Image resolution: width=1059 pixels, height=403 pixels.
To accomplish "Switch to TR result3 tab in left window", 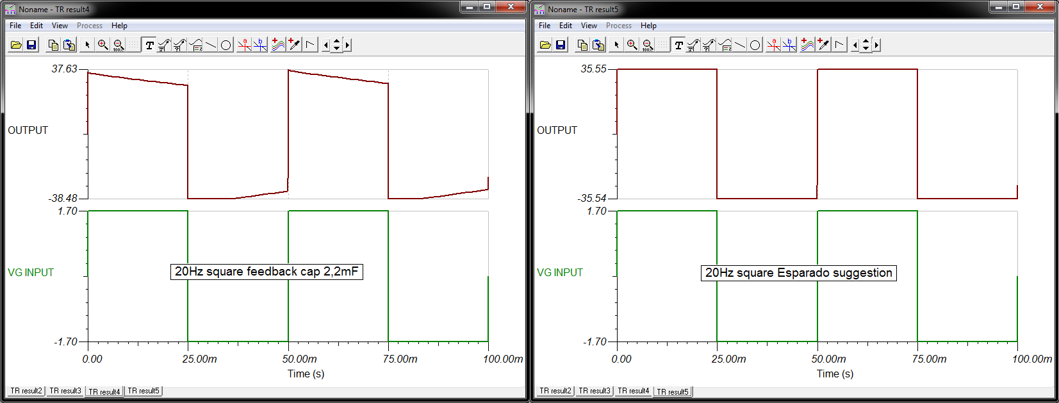I will click(65, 391).
